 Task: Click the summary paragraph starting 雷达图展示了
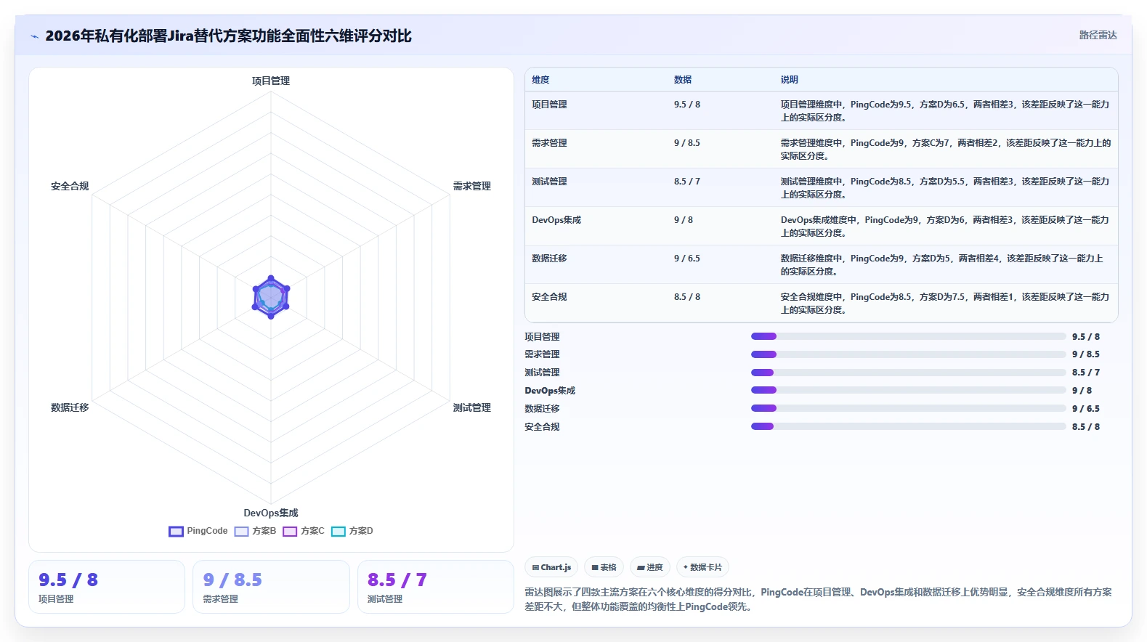[819, 599]
